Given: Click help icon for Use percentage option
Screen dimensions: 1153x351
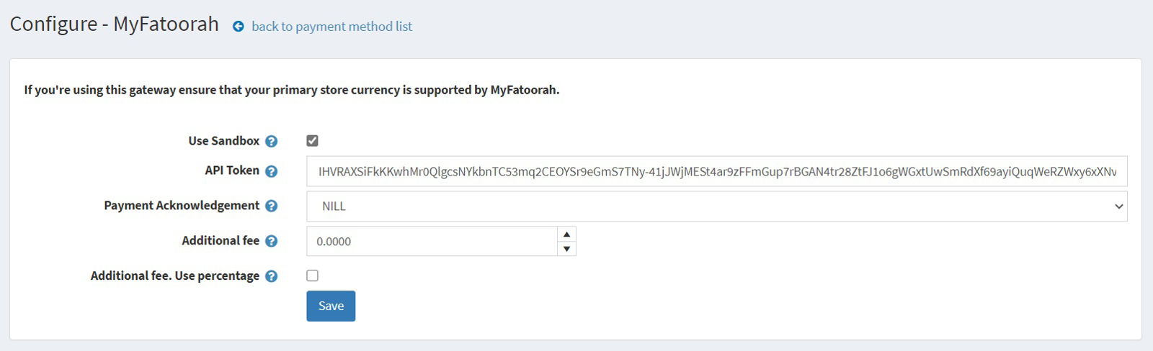Looking at the screenshot, I should tap(271, 277).
